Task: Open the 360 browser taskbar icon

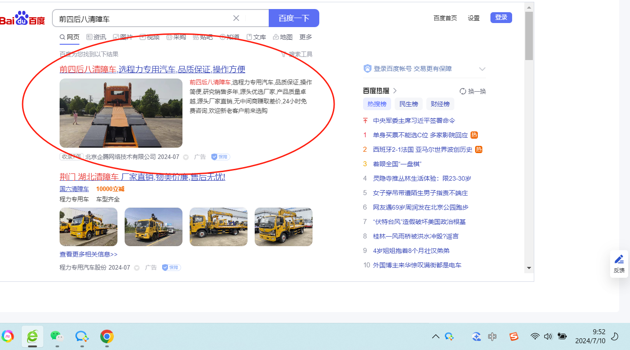Action: [x=33, y=336]
